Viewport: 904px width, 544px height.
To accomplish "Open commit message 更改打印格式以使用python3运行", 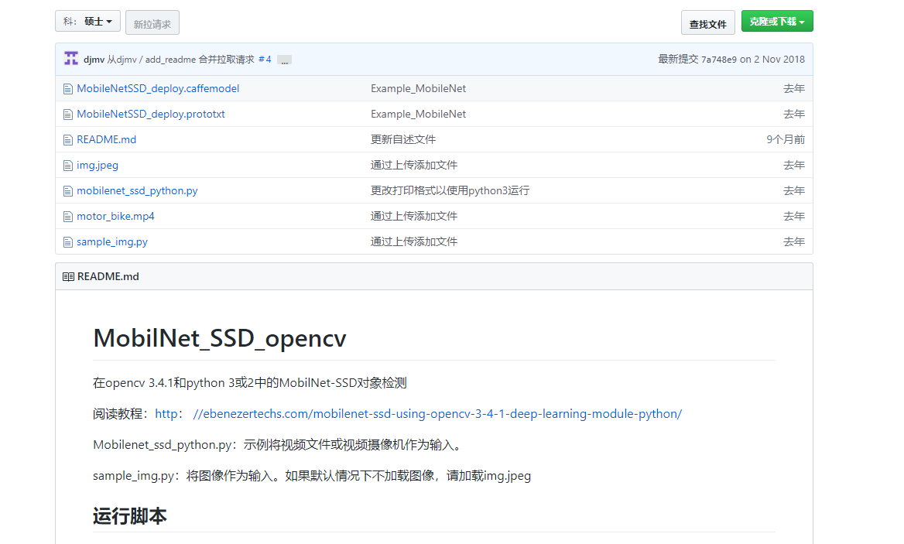I will tap(450, 190).
